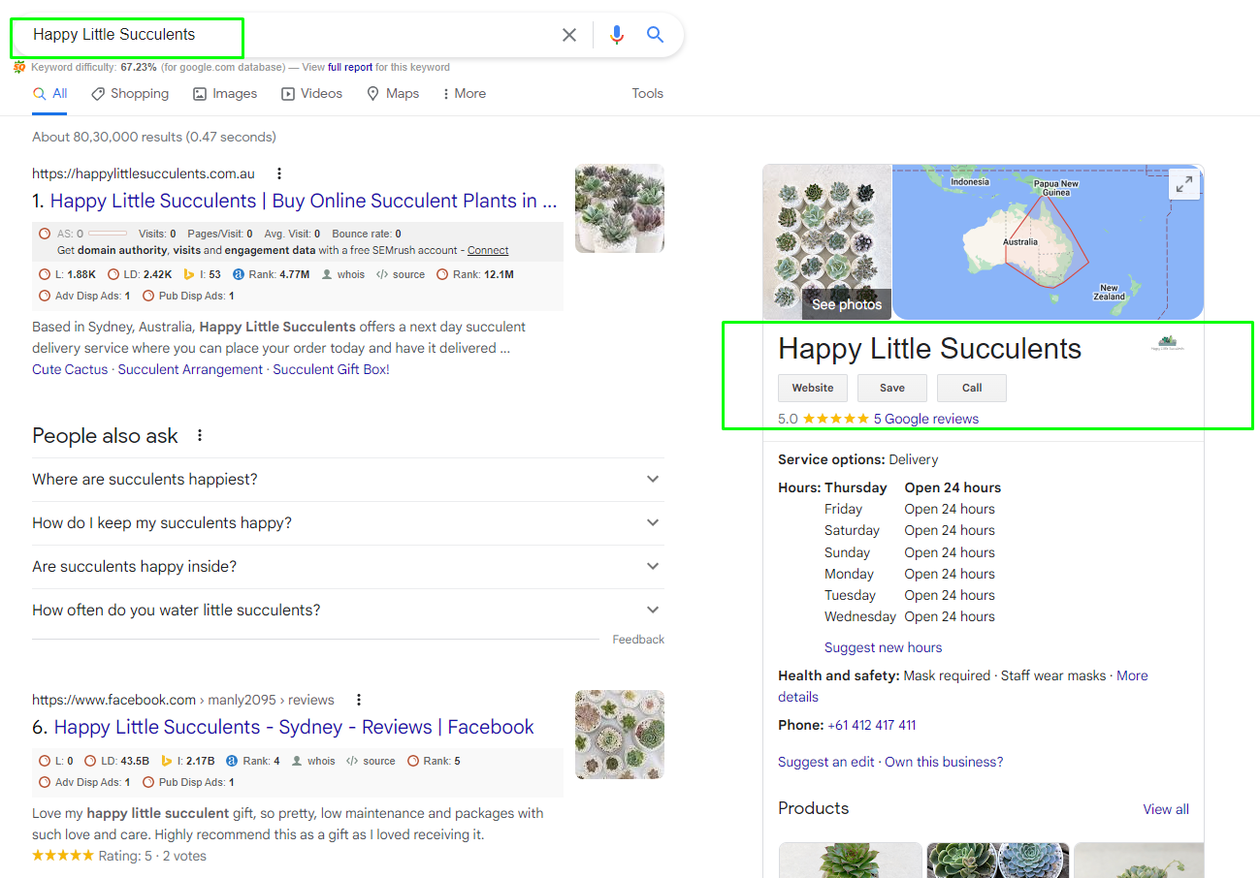Click the SEMrush keyword difficulty icon
Image resolution: width=1260 pixels, height=878 pixels.
click(19, 68)
